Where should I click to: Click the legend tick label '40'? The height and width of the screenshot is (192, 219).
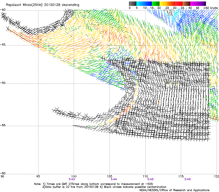(x=190, y=8)
